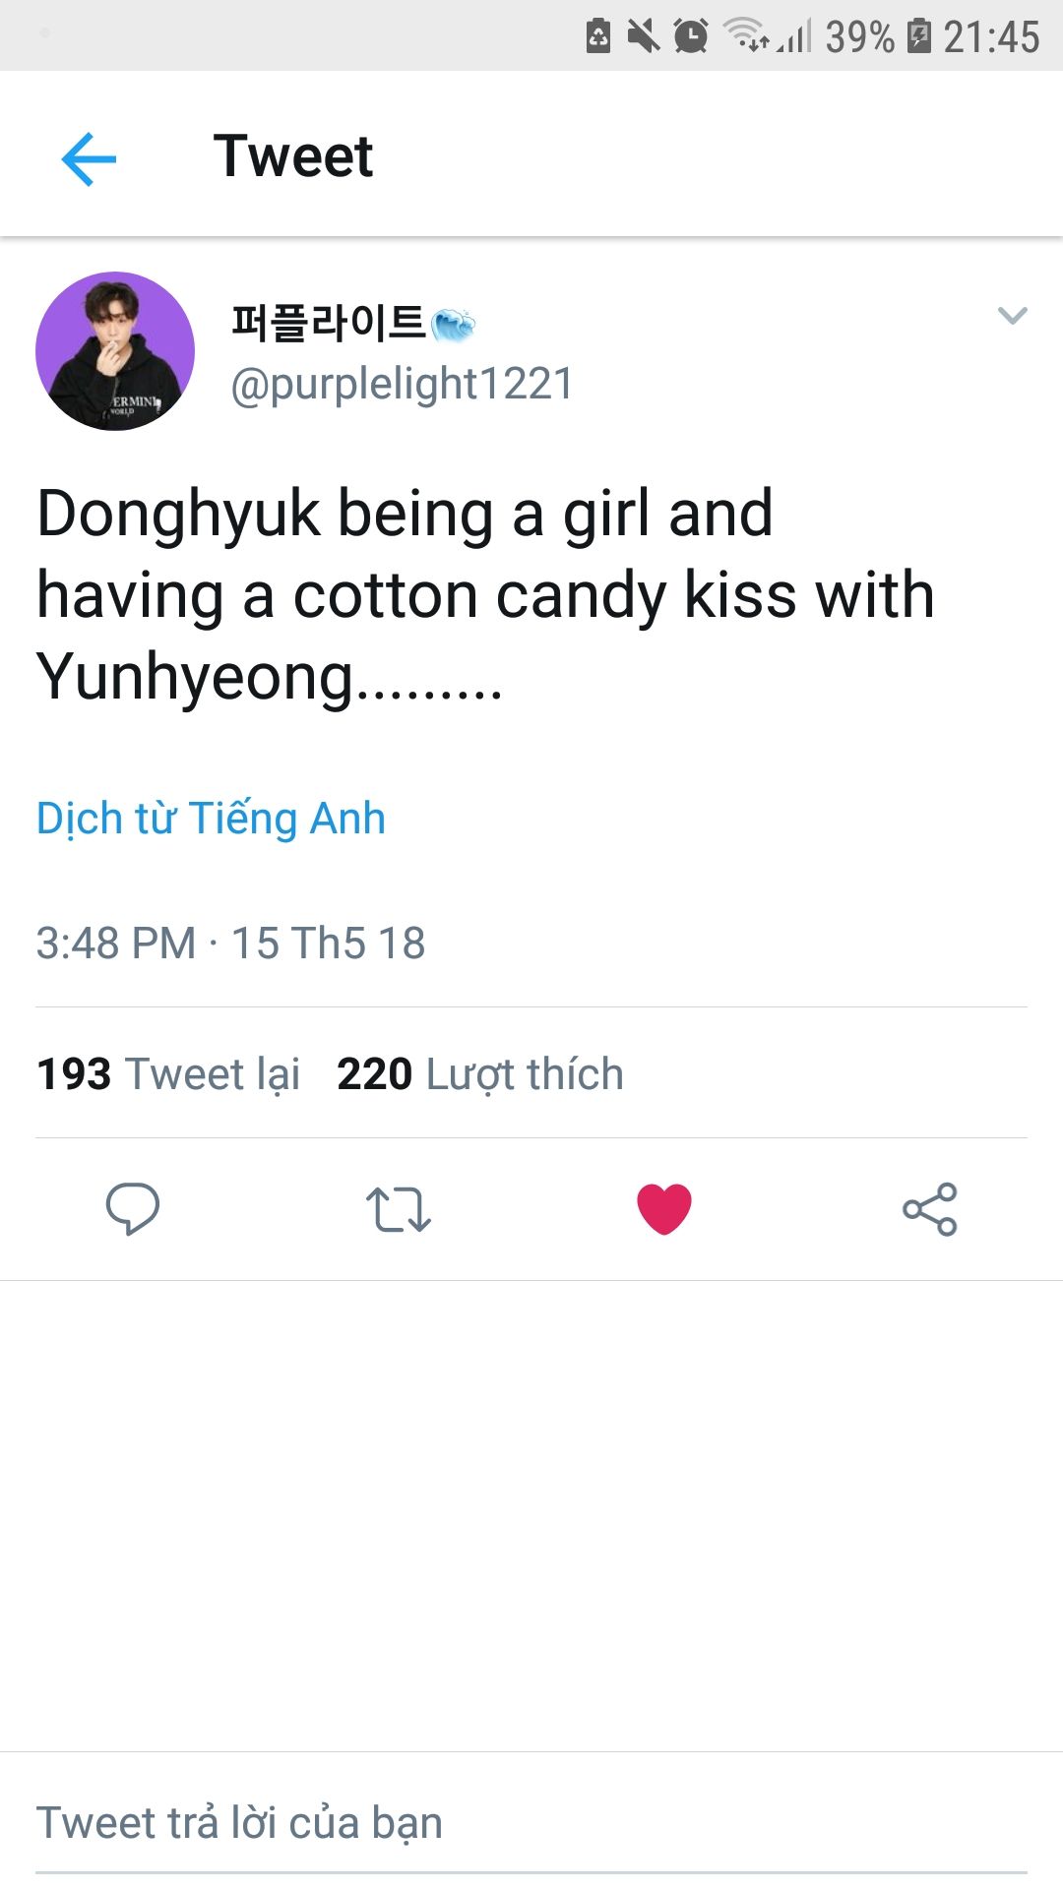Image resolution: width=1063 pixels, height=1889 pixels.
Task: Tap the Tweet header title
Action: click(293, 156)
